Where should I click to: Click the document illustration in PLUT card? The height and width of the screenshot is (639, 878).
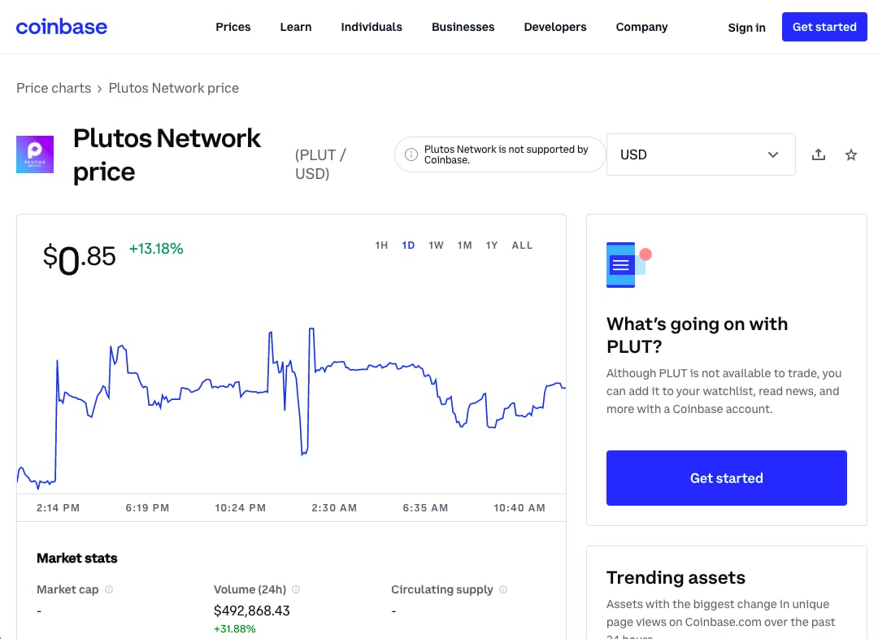(x=628, y=265)
